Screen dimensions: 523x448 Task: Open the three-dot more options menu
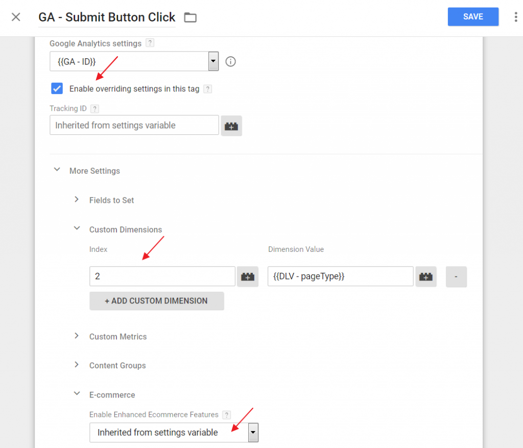(516, 17)
